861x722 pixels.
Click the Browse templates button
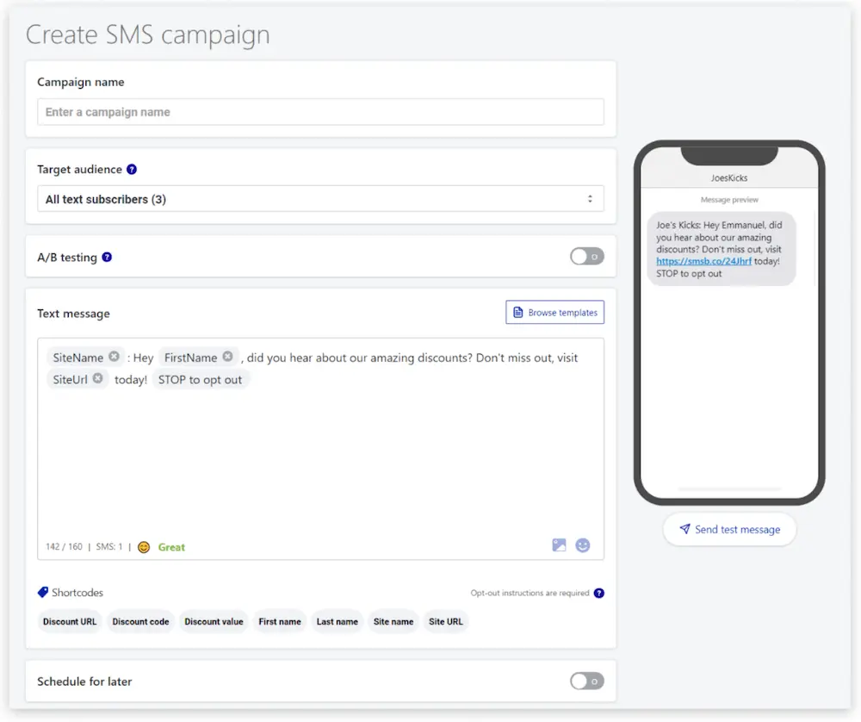click(x=554, y=313)
